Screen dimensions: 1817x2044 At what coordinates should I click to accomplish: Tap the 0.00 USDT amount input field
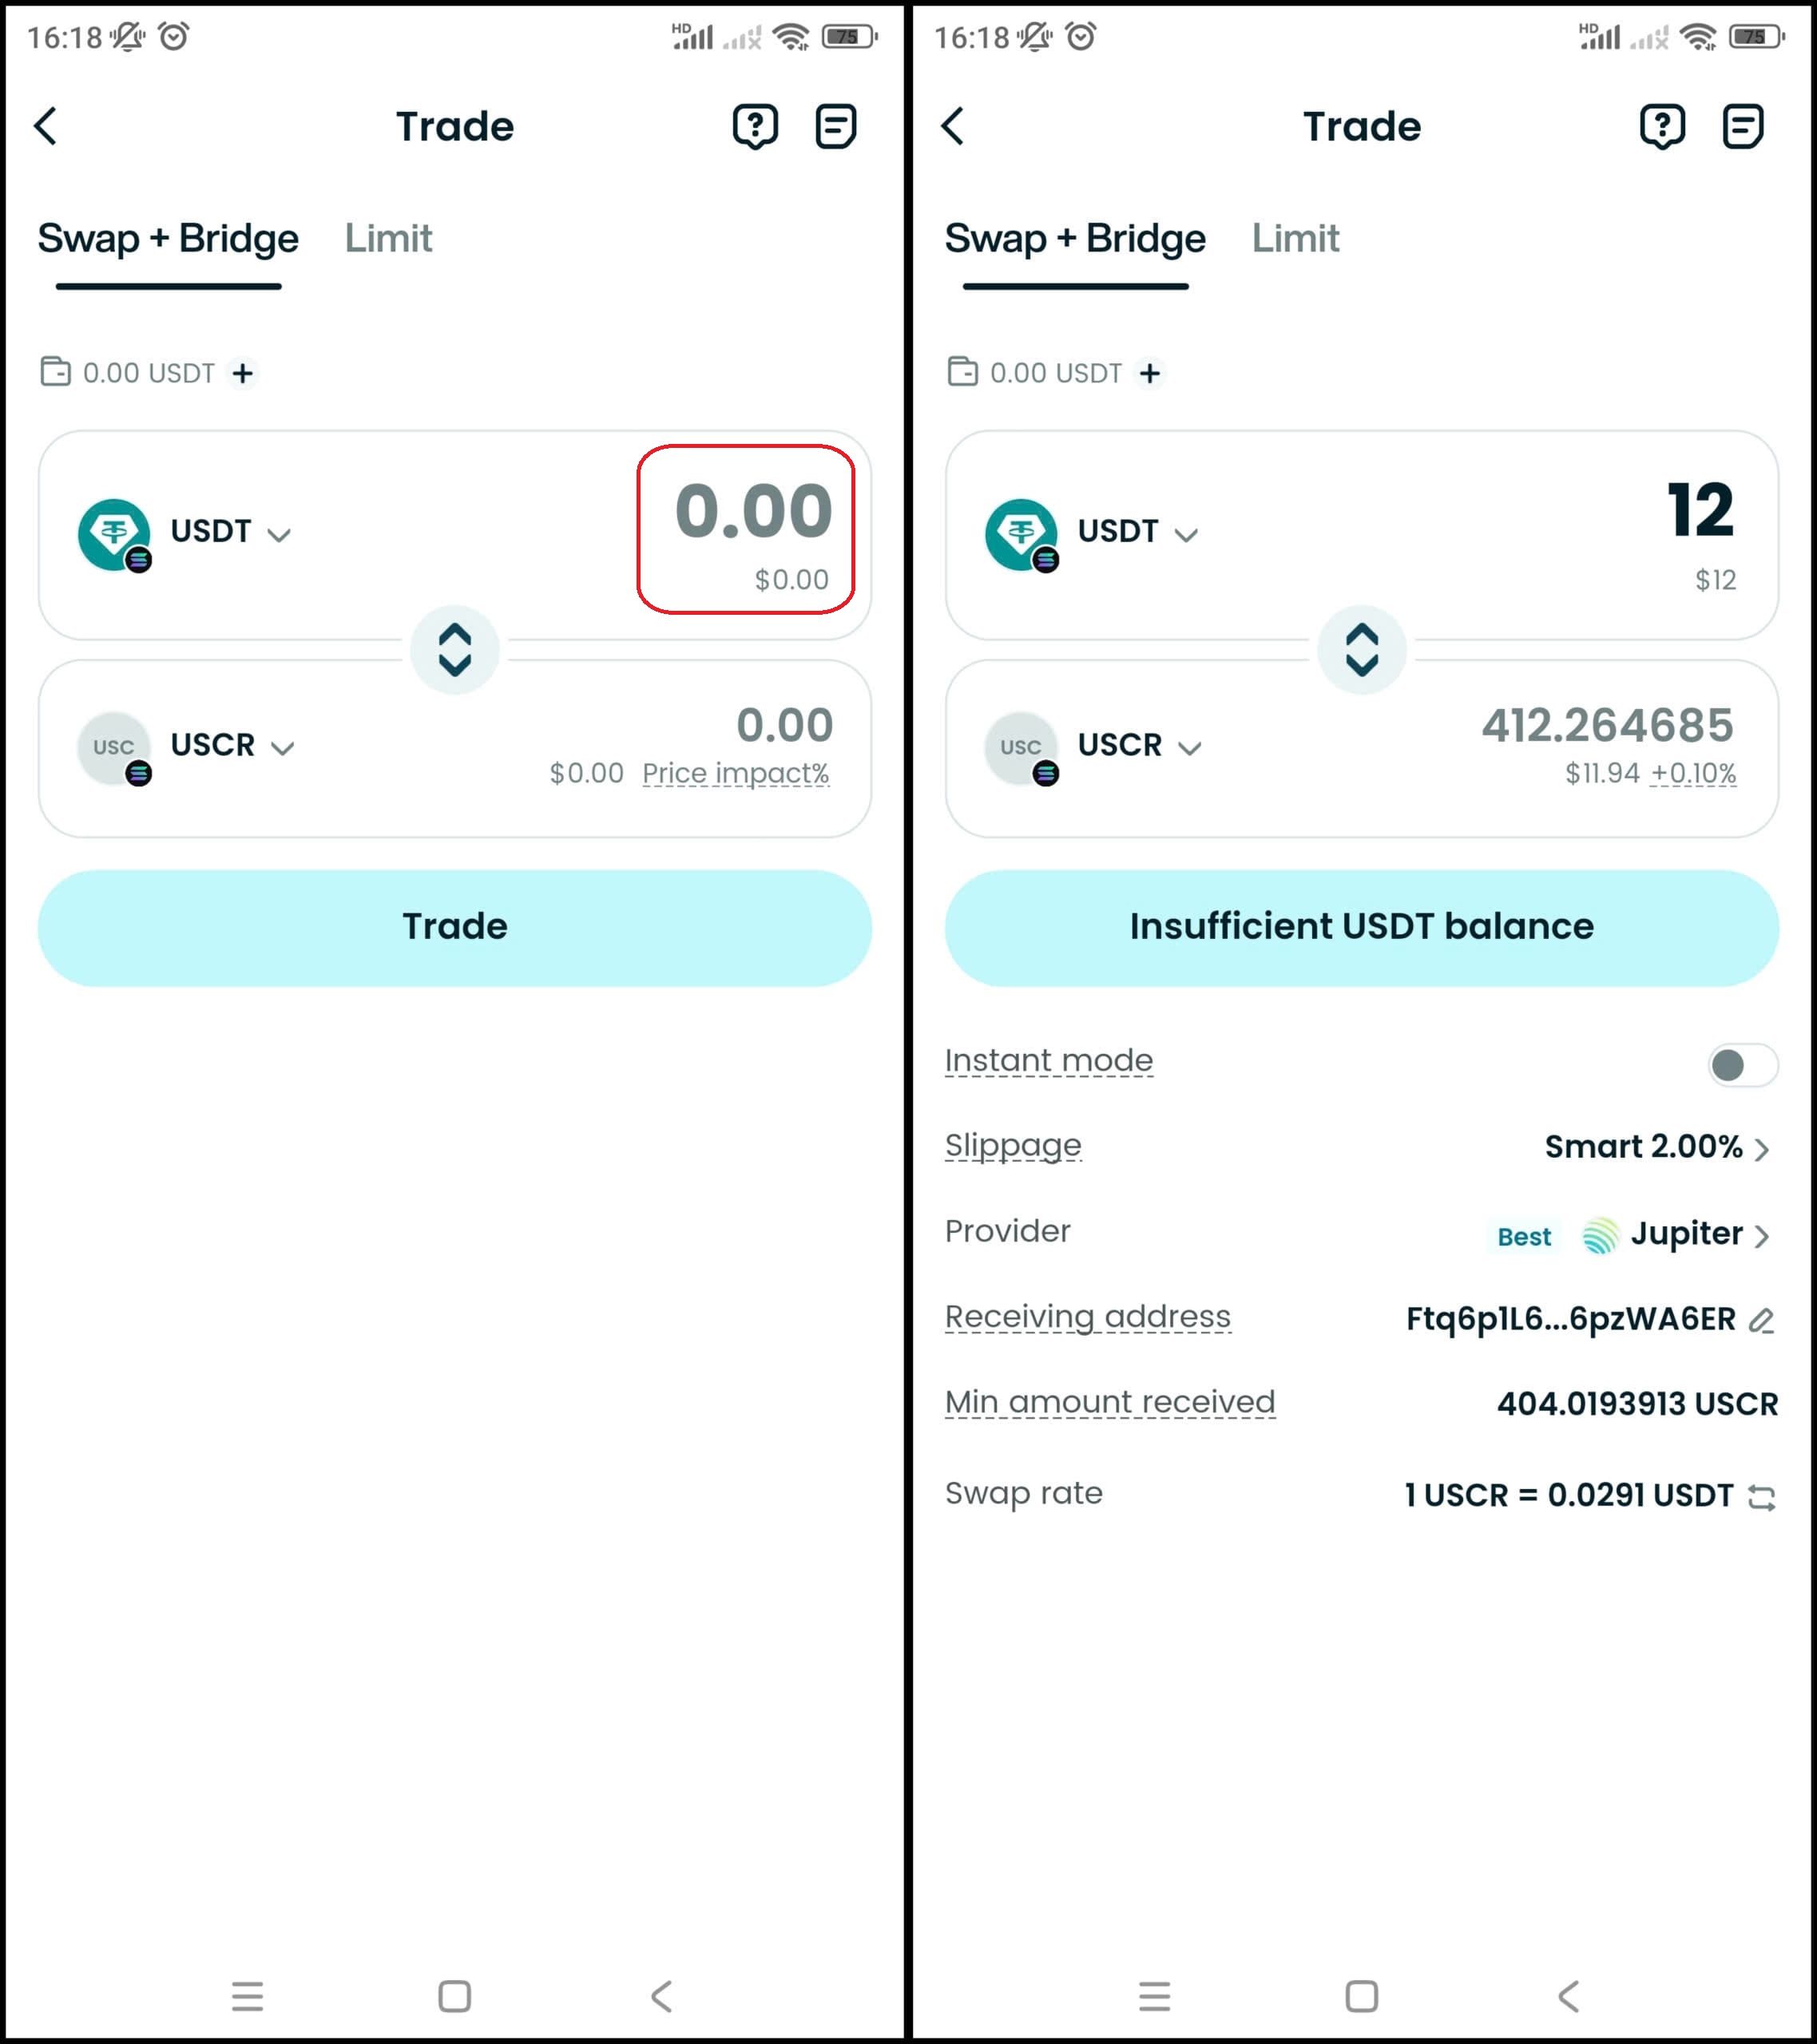[747, 530]
